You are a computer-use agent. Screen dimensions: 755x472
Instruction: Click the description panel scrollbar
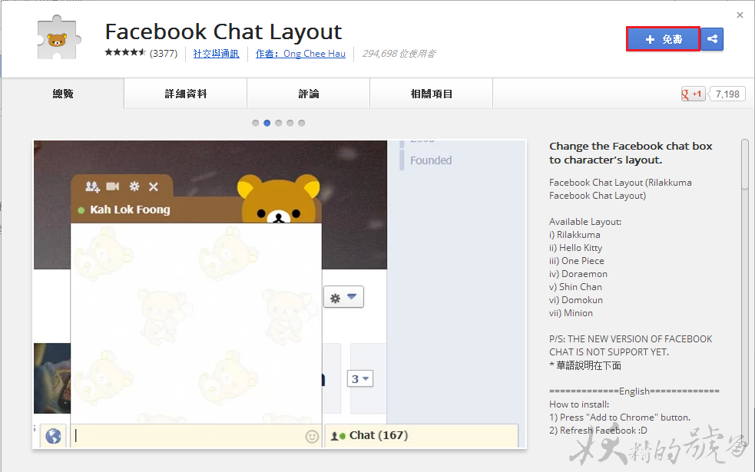click(745, 163)
